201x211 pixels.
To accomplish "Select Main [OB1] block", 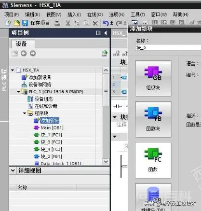I will [52, 128].
